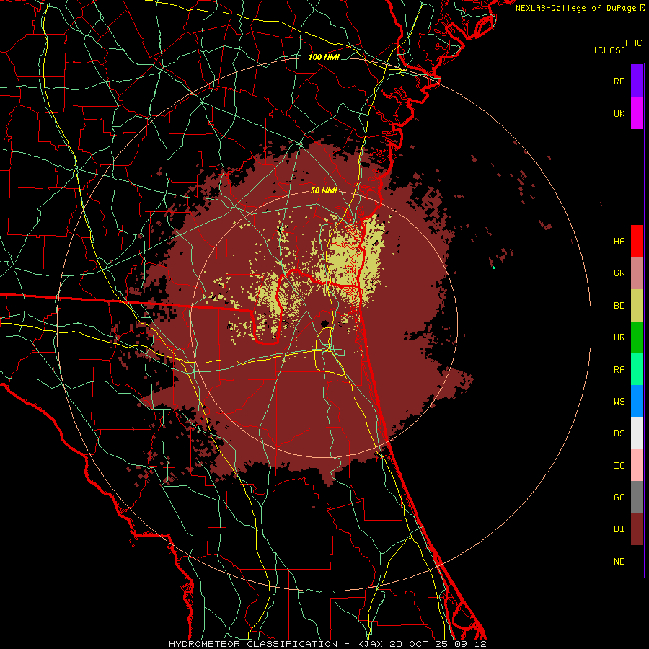Click the BD legend label

[619, 306]
